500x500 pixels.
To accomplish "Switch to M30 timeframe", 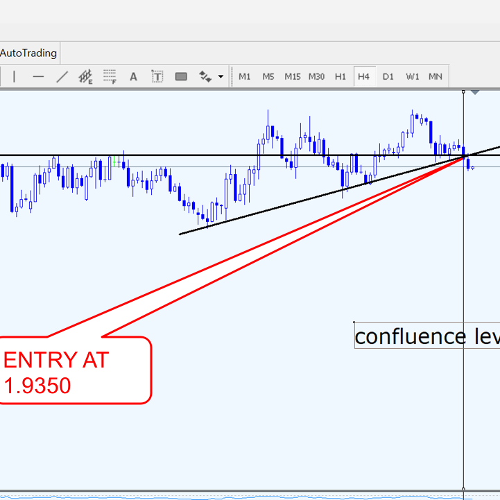I will pos(316,76).
